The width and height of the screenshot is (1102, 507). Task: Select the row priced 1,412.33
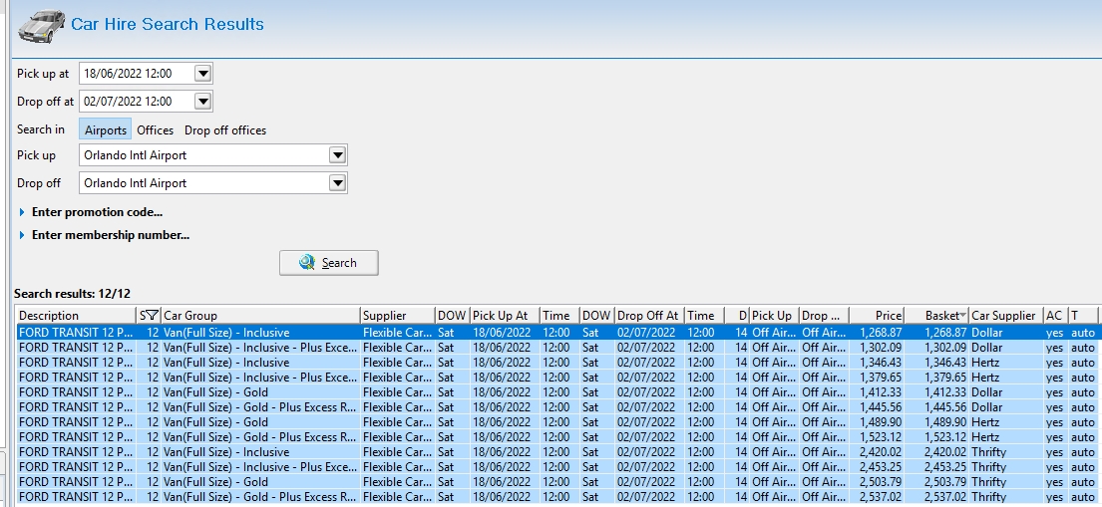pyautogui.click(x=555, y=391)
